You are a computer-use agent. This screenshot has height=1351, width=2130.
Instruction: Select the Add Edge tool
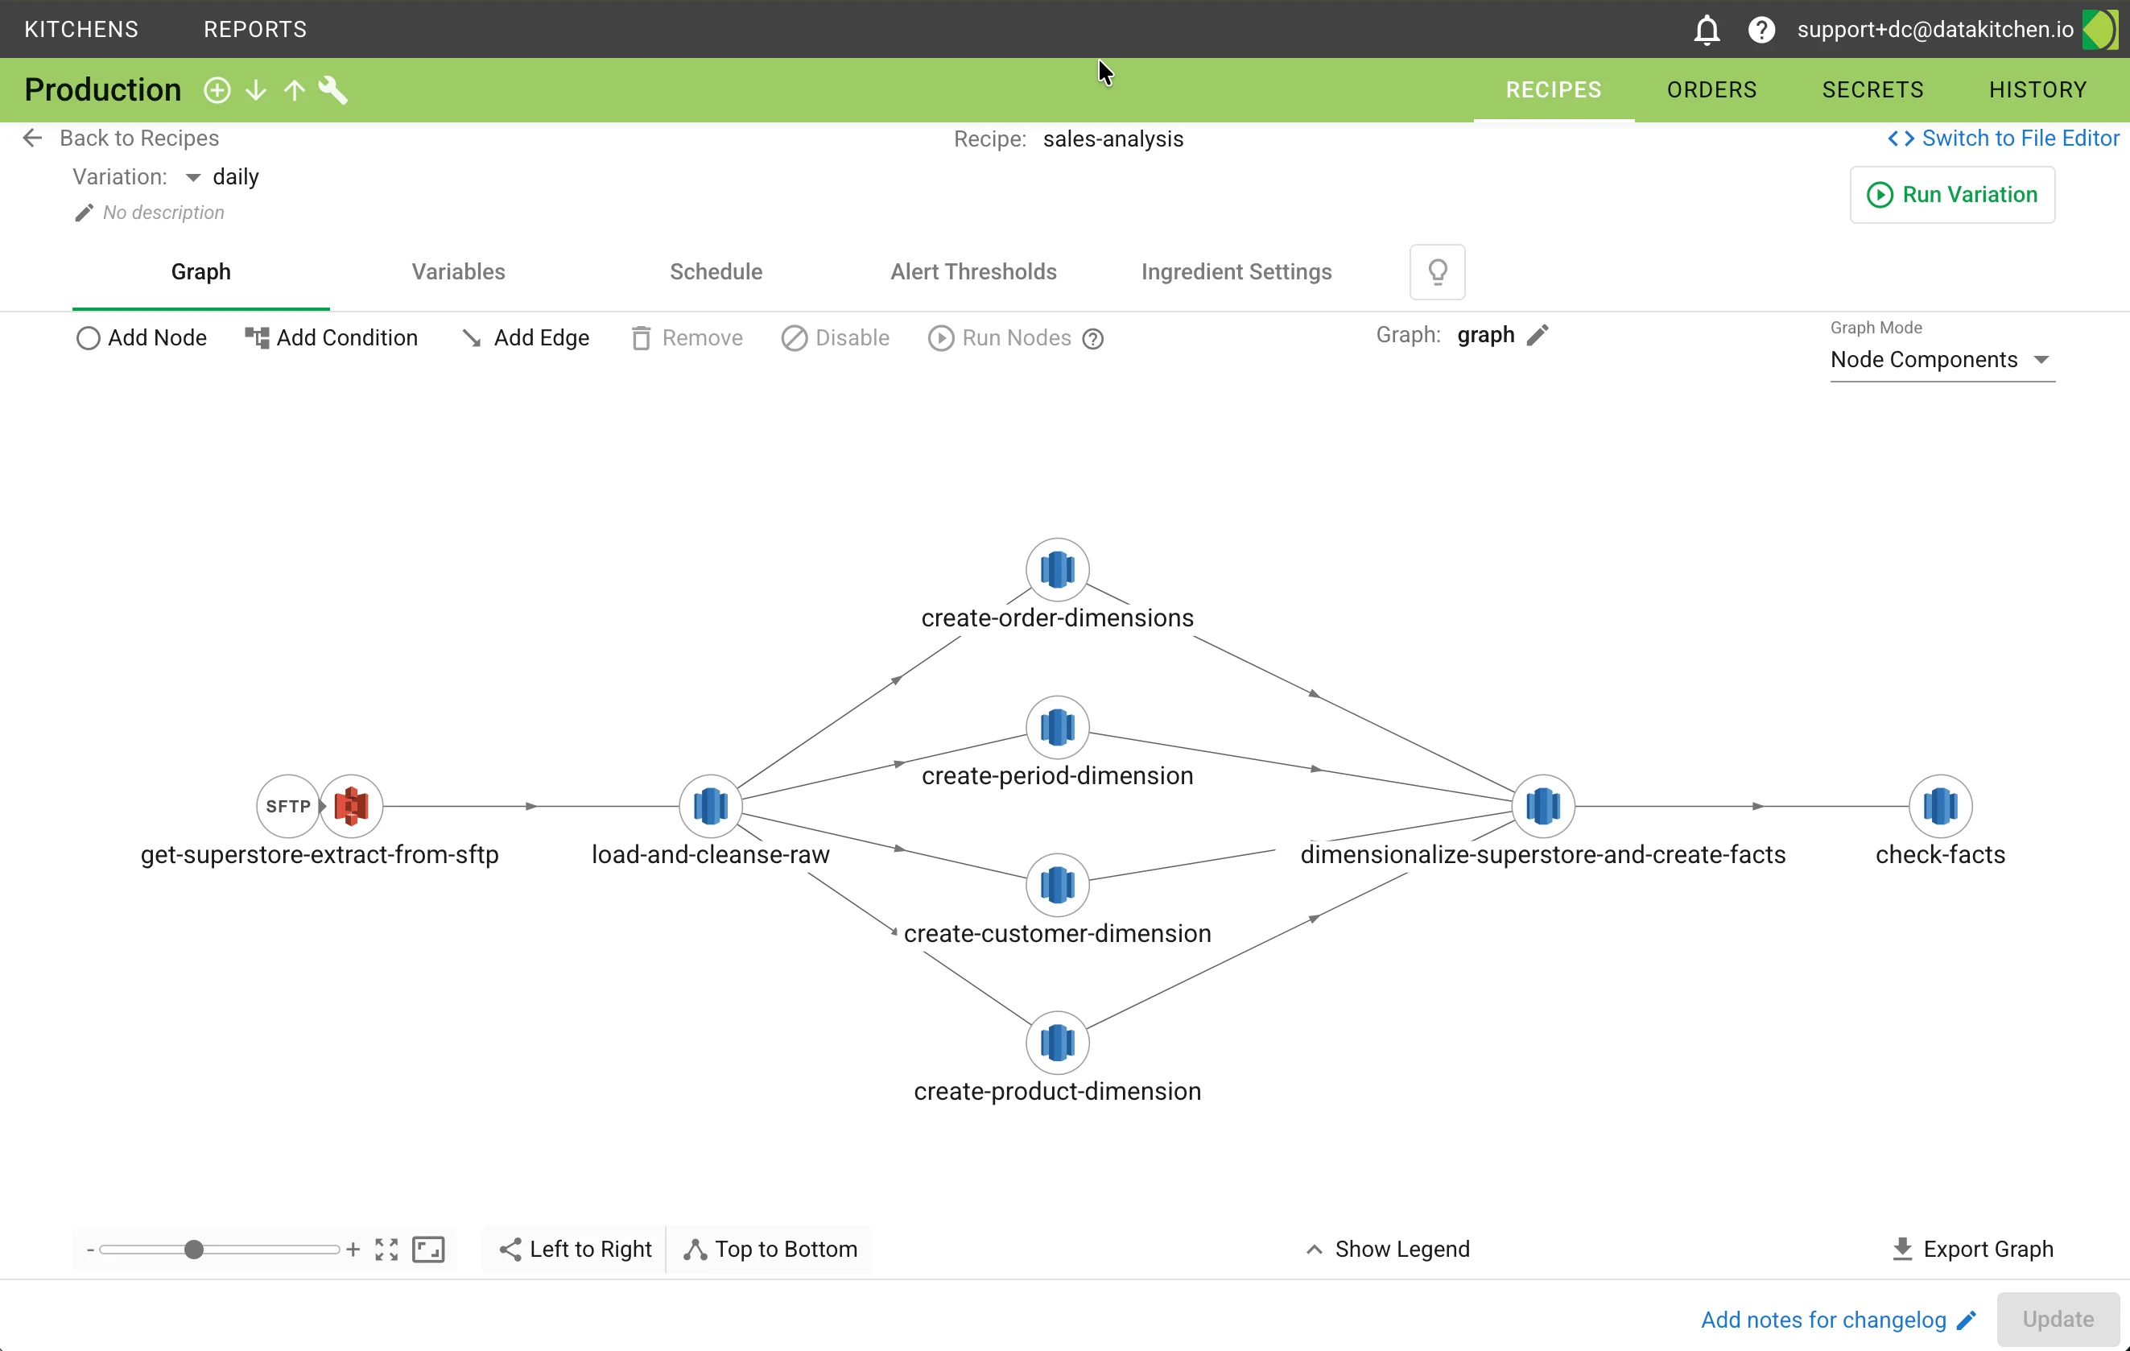click(526, 338)
